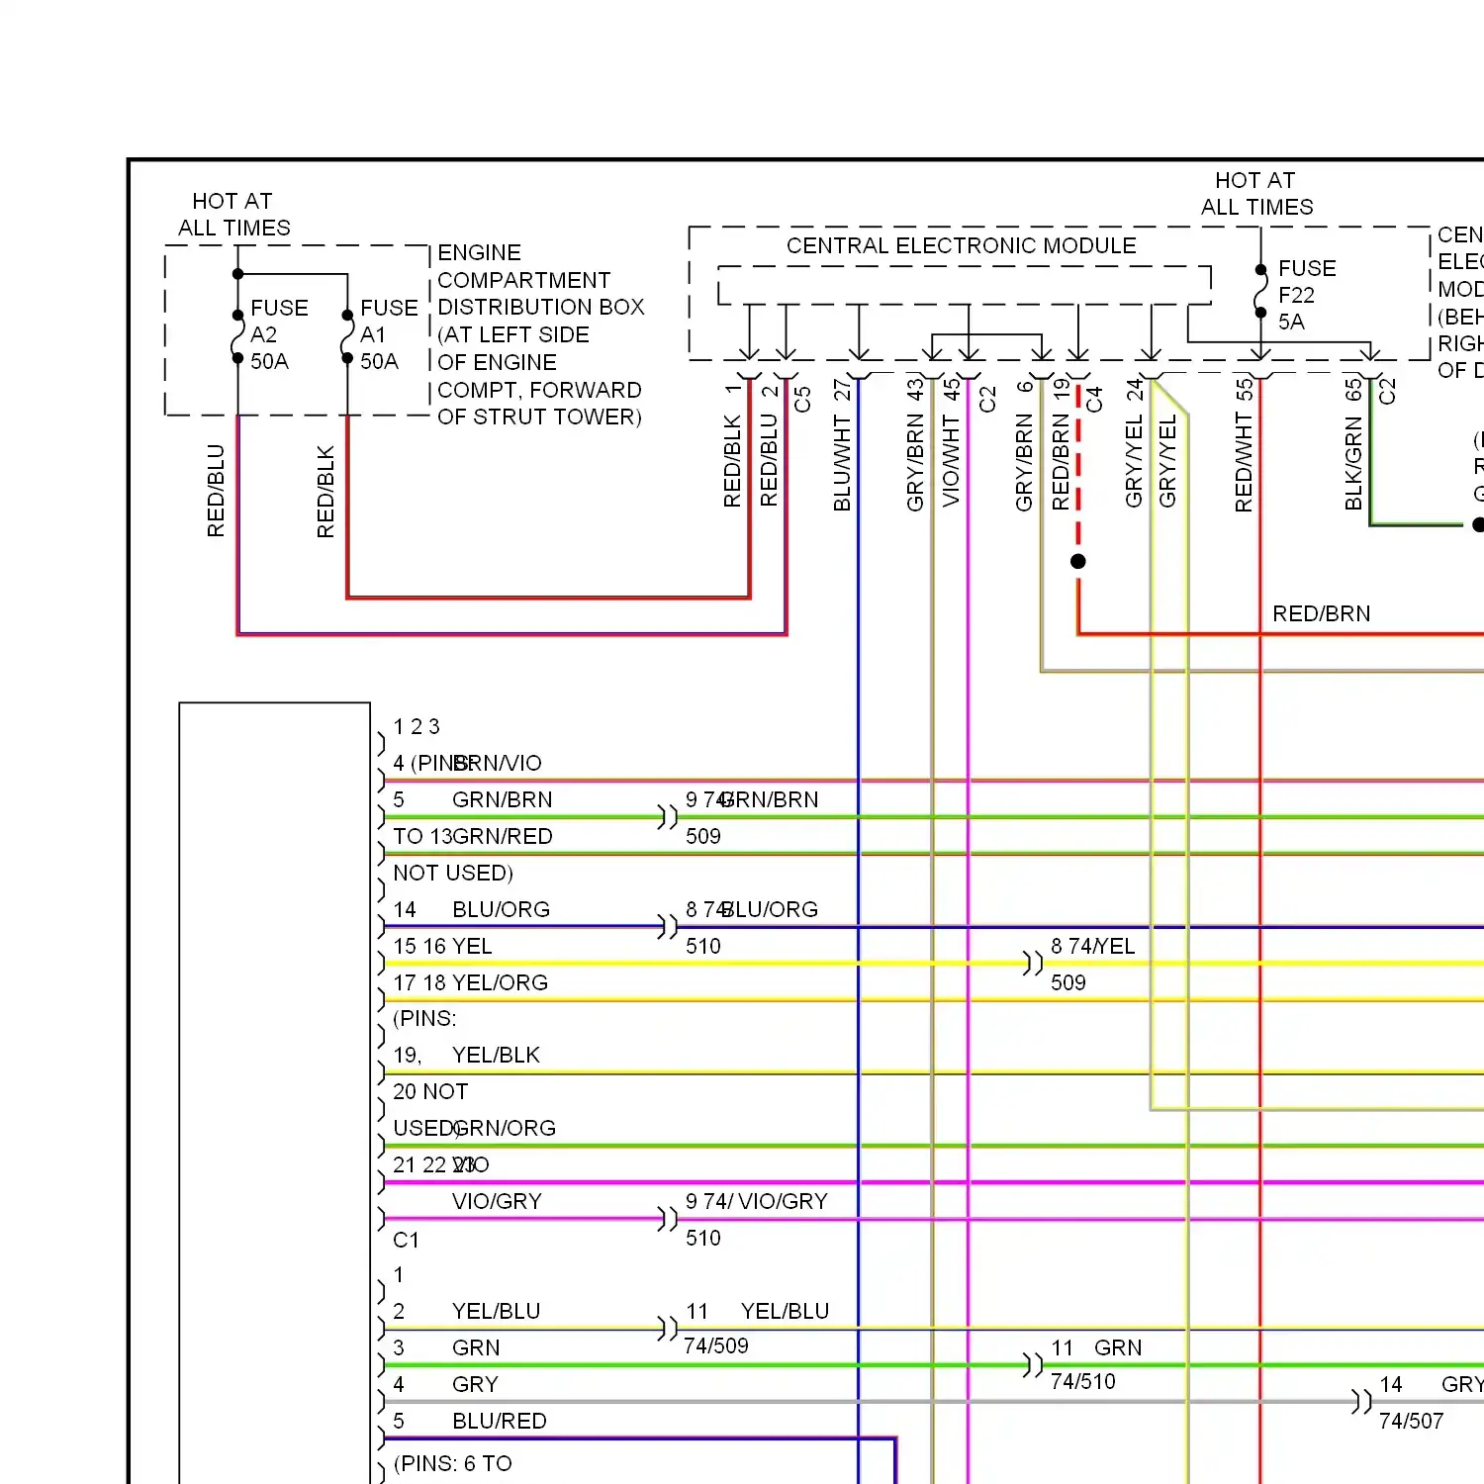Screen dimensions: 1484x1484
Task: Click the NOT USED) text
Action: 453,873
